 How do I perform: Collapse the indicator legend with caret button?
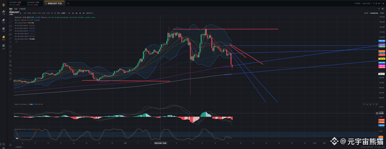click(x=16, y=42)
